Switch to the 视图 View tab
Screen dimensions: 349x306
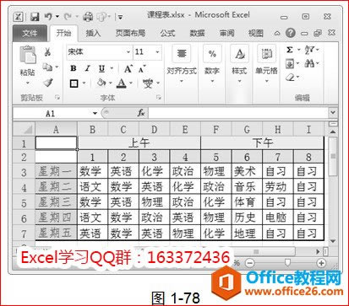(256, 33)
